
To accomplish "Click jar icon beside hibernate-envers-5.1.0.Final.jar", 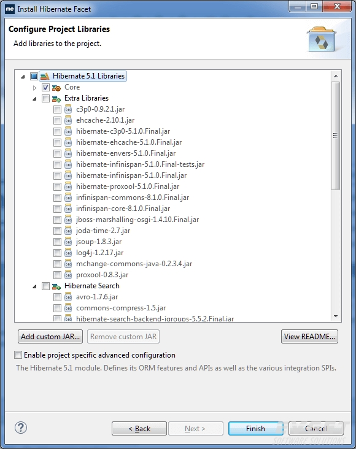I will (x=68, y=153).
